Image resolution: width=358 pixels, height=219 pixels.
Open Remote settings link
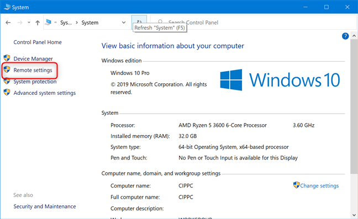coord(33,70)
